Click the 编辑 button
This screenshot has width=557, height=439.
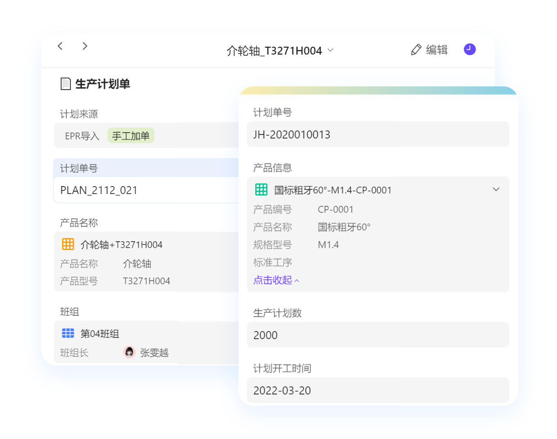coord(430,50)
